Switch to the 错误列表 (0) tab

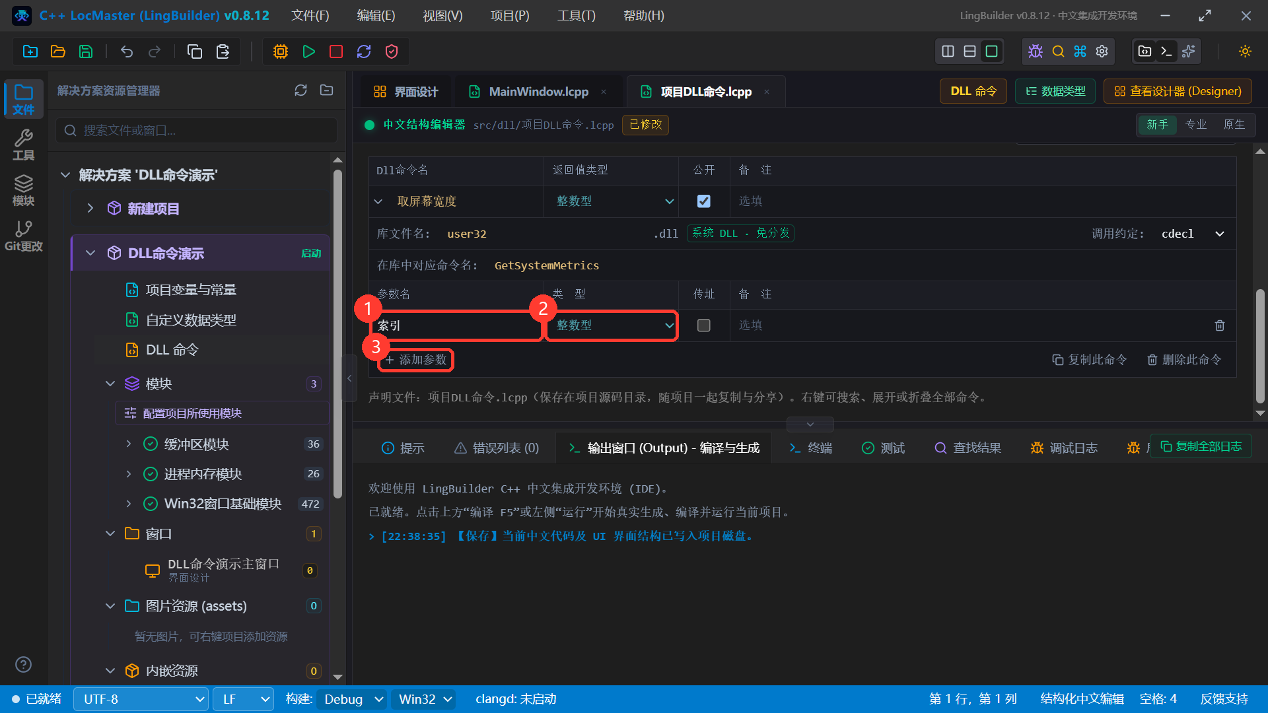pyautogui.click(x=497, y=448)
